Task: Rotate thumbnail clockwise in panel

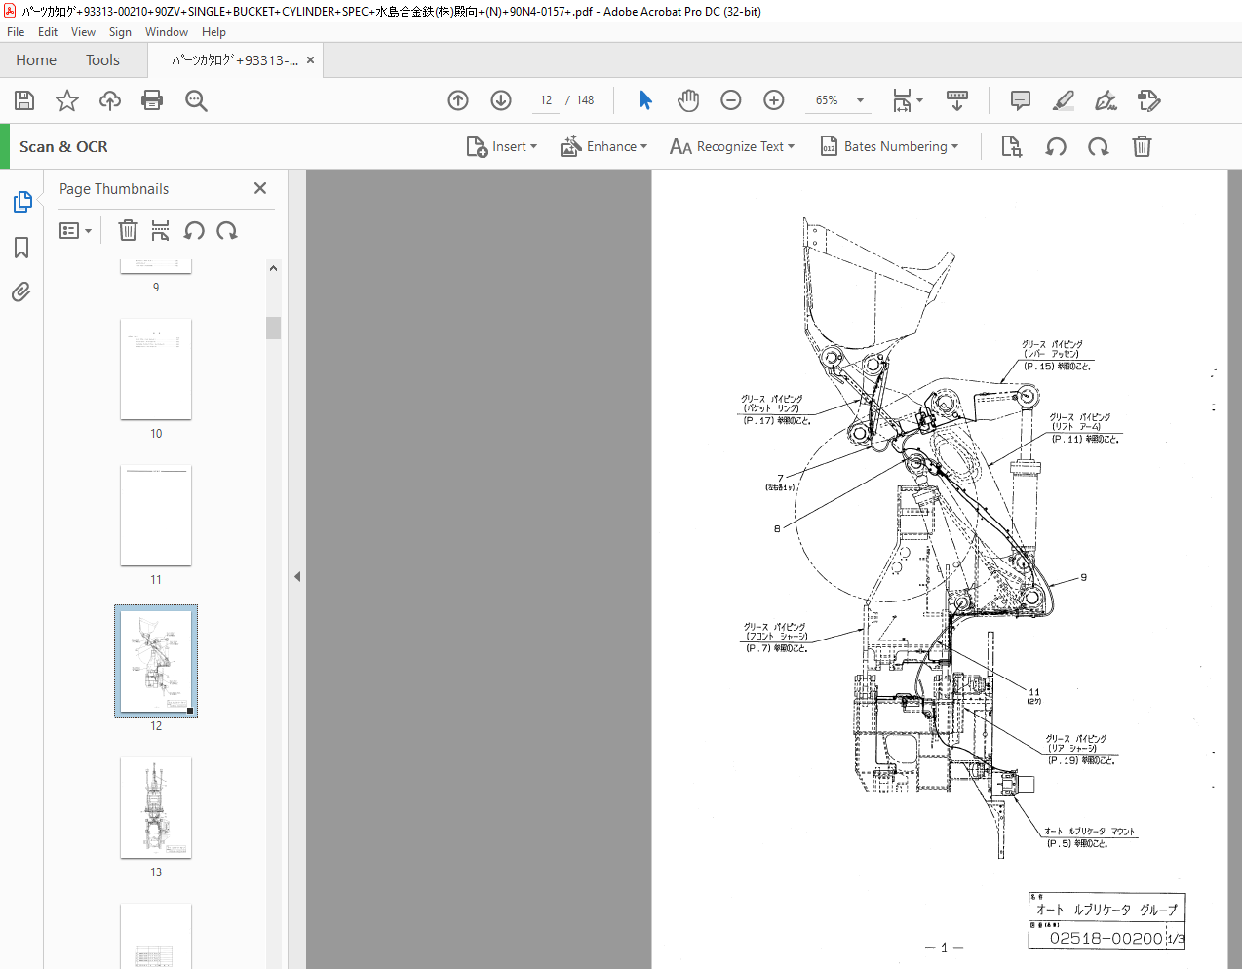Action: 227,230
